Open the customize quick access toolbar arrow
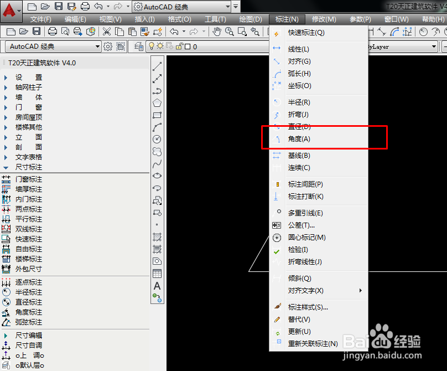The height and width of the screenshot is (371, 447). pyautogui.click(x=236, y=7)
